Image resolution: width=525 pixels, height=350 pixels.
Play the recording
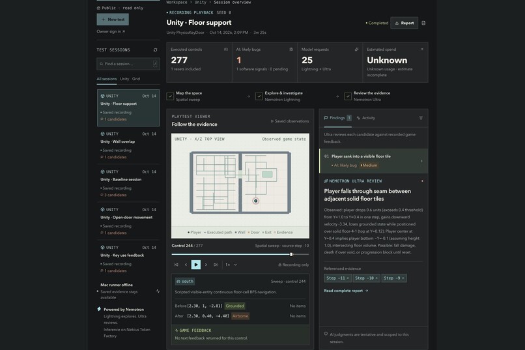click(196, 265)
